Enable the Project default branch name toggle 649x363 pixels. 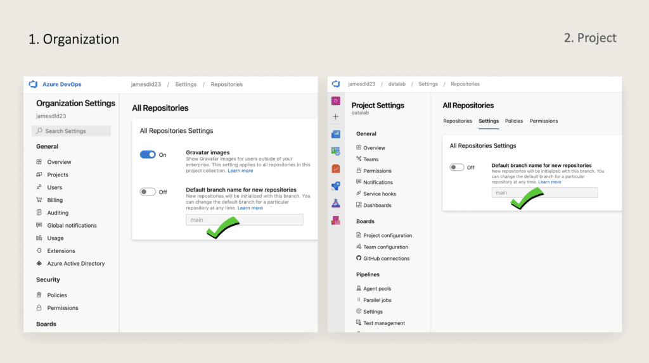[x=457, y=168]
